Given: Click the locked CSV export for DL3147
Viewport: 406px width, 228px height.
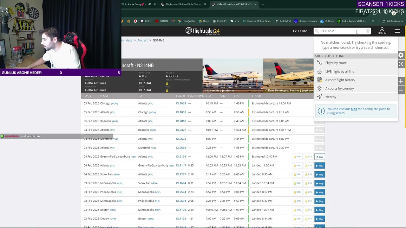Looking at the screenshot, I should 308,166.
